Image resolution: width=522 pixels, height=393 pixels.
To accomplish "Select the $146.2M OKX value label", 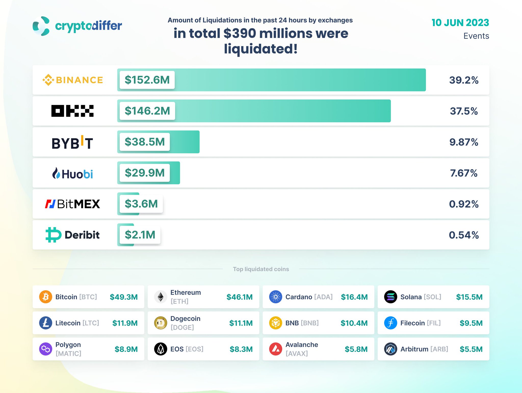I will (147, 111).
